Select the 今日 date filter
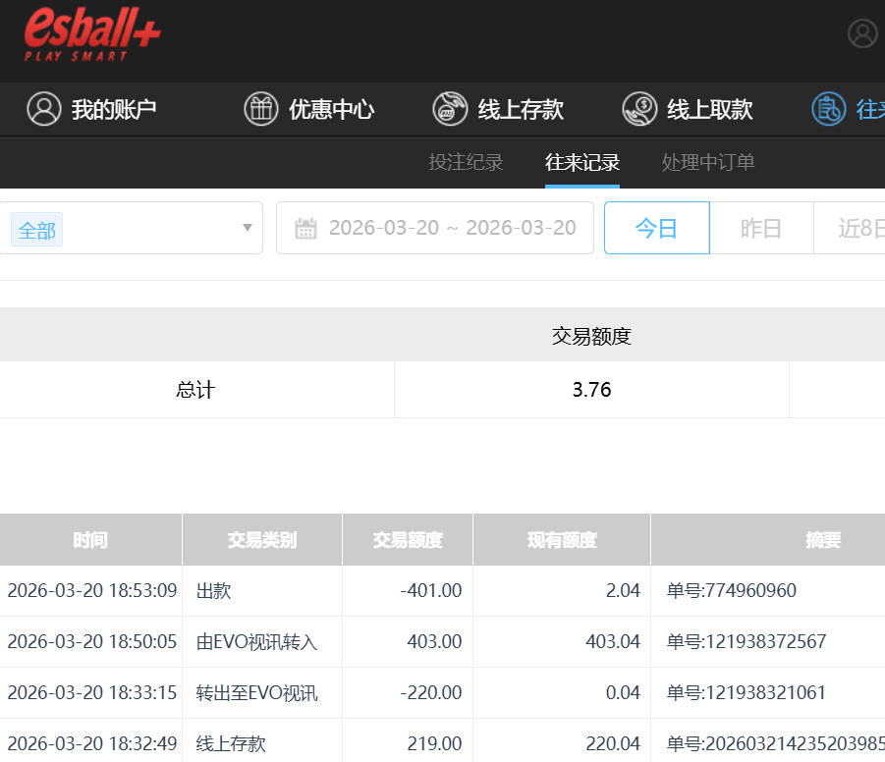885x762 pixels. click(x=656, y=229)
